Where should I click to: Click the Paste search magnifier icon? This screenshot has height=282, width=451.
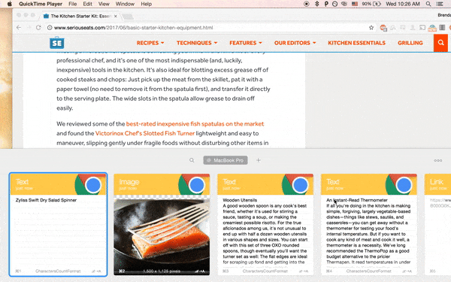pos(192,160)
